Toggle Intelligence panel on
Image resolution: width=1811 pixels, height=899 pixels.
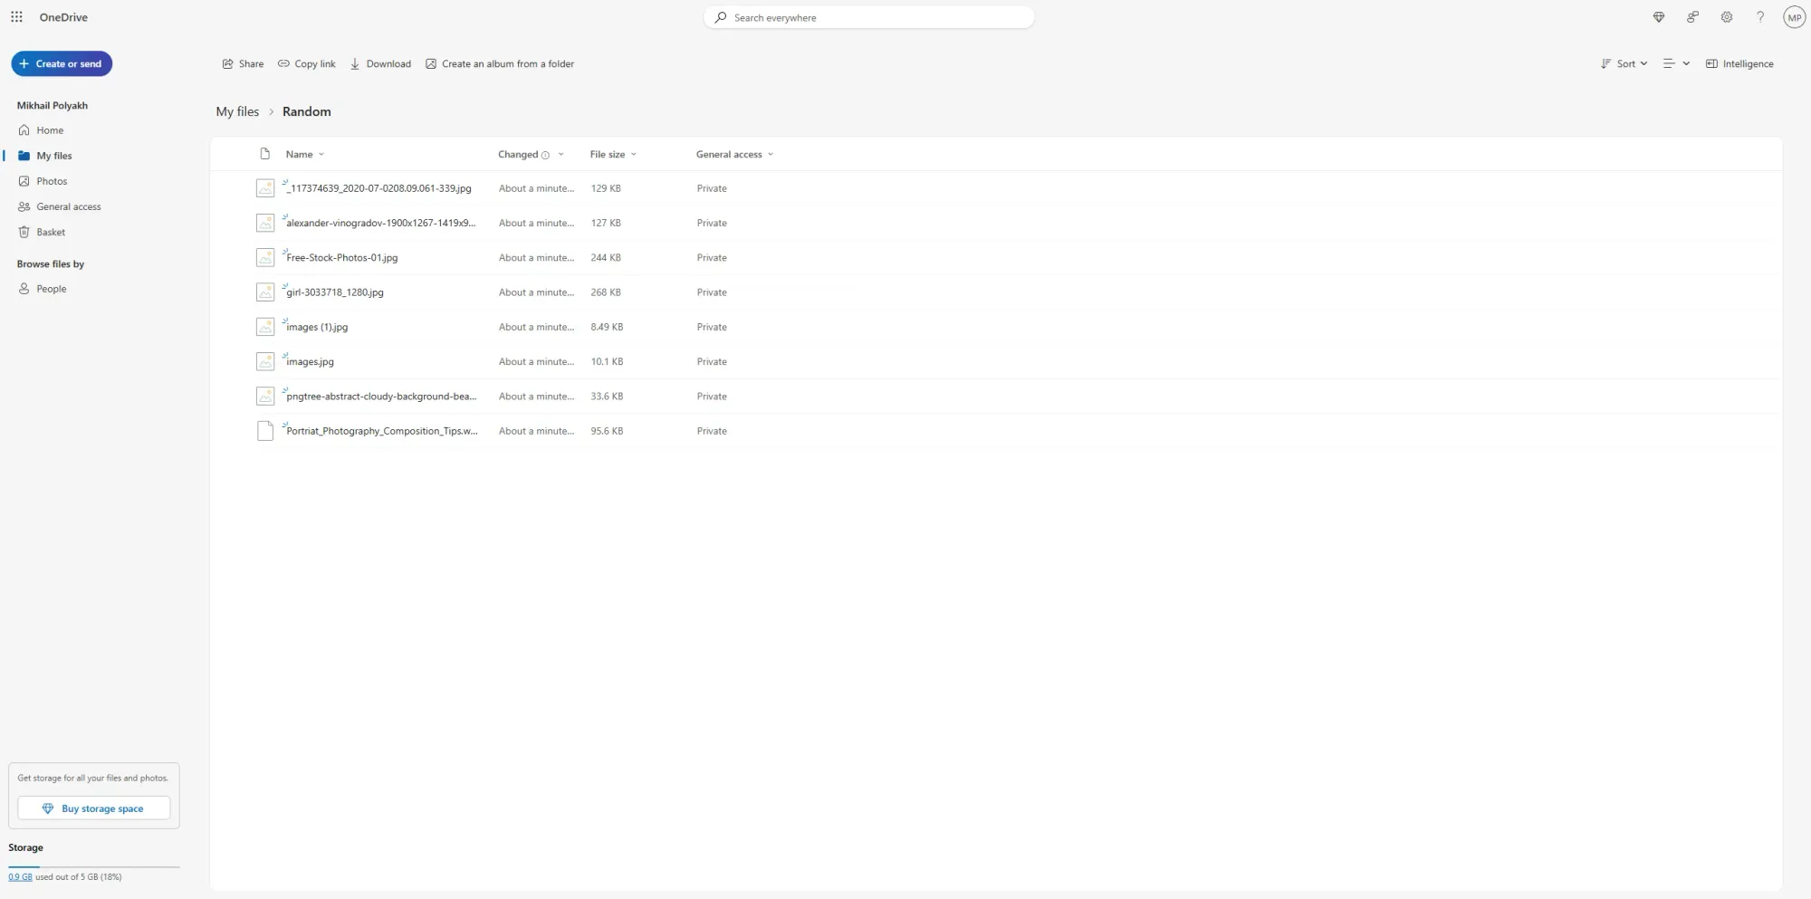tap(1739, 63)
